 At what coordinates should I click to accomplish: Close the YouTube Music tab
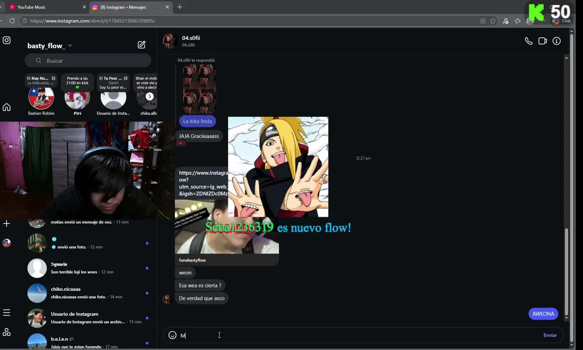(x=84, y=7)
